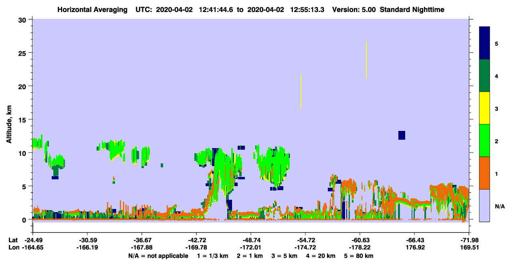Viewport: 521px width, 267px height.
Task: Click latitude value -30.59
Action: click(87, 240)
